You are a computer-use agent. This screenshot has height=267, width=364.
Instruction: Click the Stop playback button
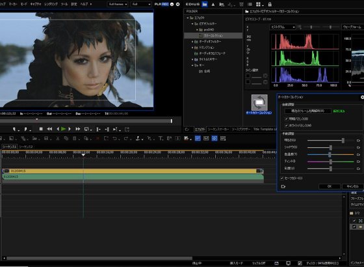(41, 129)
